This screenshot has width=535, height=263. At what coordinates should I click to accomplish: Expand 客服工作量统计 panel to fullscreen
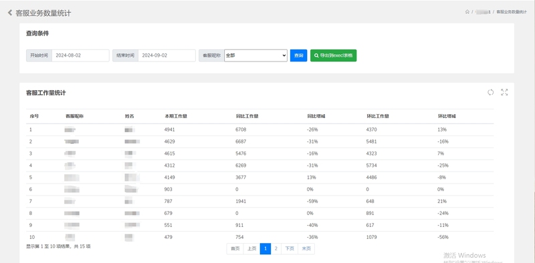point(504,92)
